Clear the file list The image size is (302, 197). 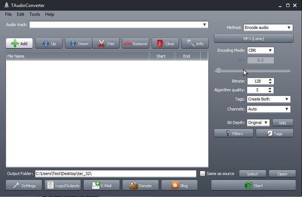point(165,43)
